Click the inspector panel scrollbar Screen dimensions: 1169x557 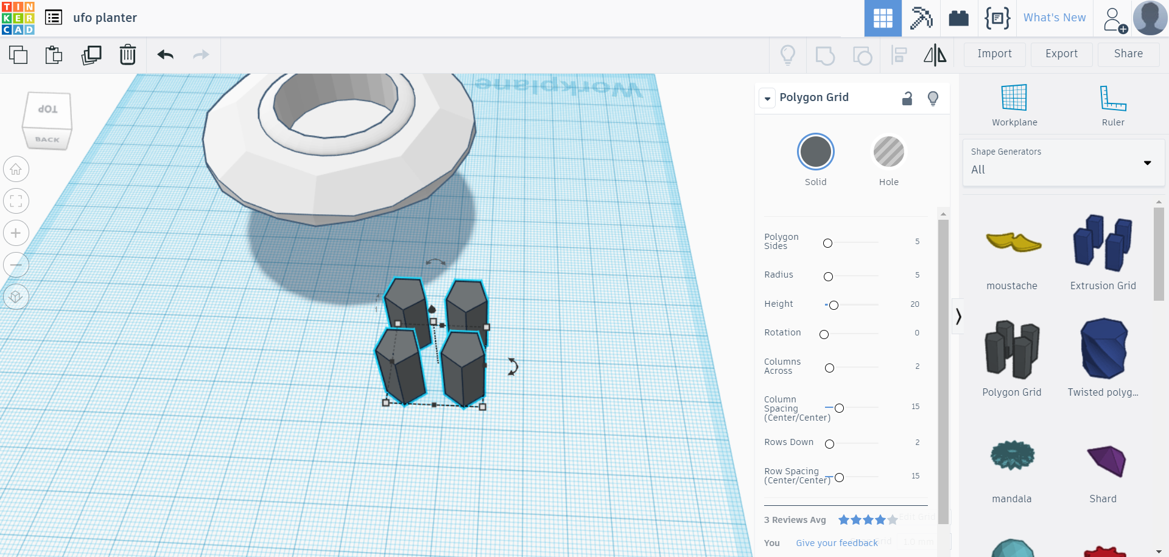point(943,371)
